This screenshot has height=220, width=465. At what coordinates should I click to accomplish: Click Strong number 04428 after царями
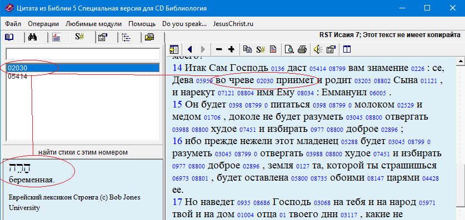point(431,178)
